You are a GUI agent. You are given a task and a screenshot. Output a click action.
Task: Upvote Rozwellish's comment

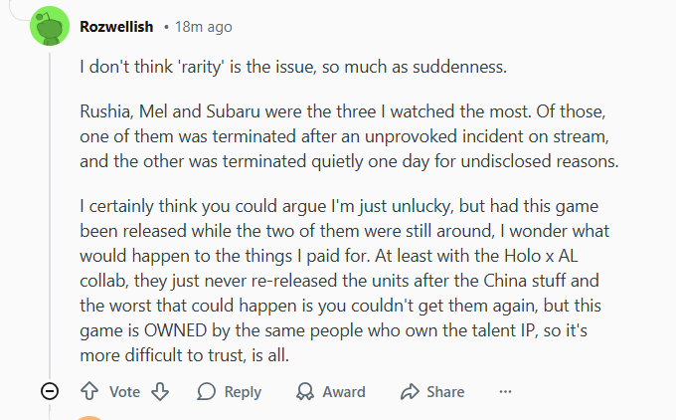pyautogui.click(x=88, y=391)
